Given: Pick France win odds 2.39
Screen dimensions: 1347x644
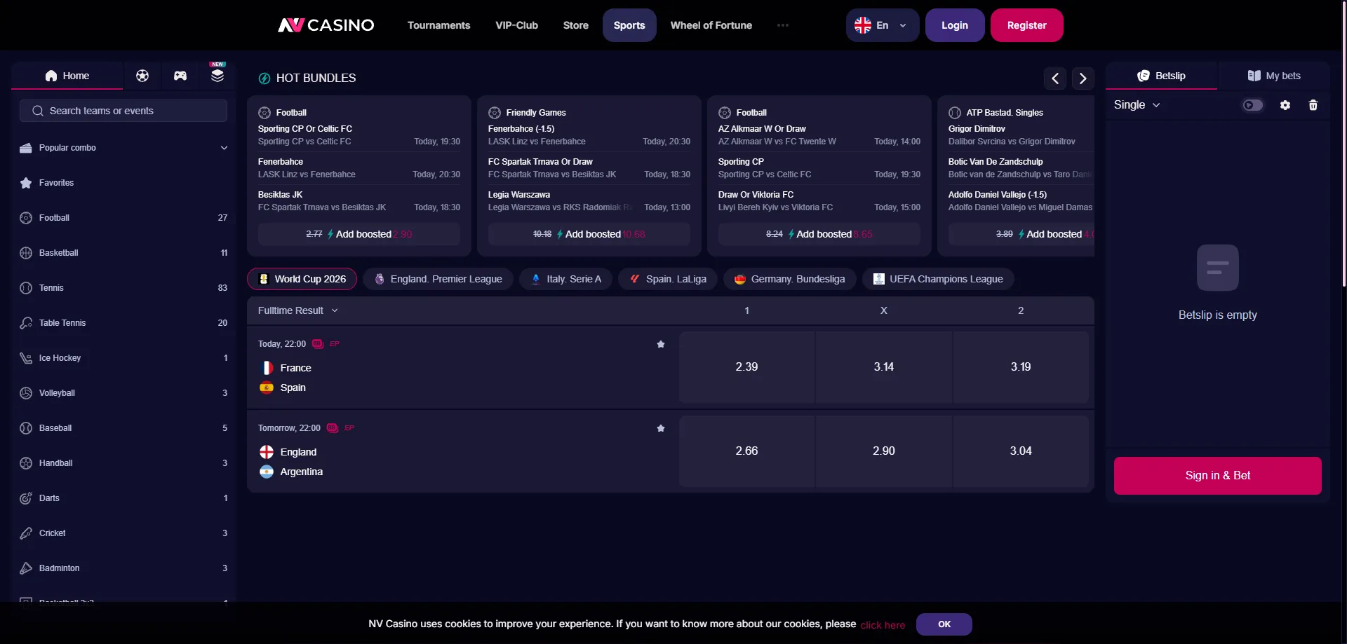Looking at the screenshot, I should coord(746,367).
